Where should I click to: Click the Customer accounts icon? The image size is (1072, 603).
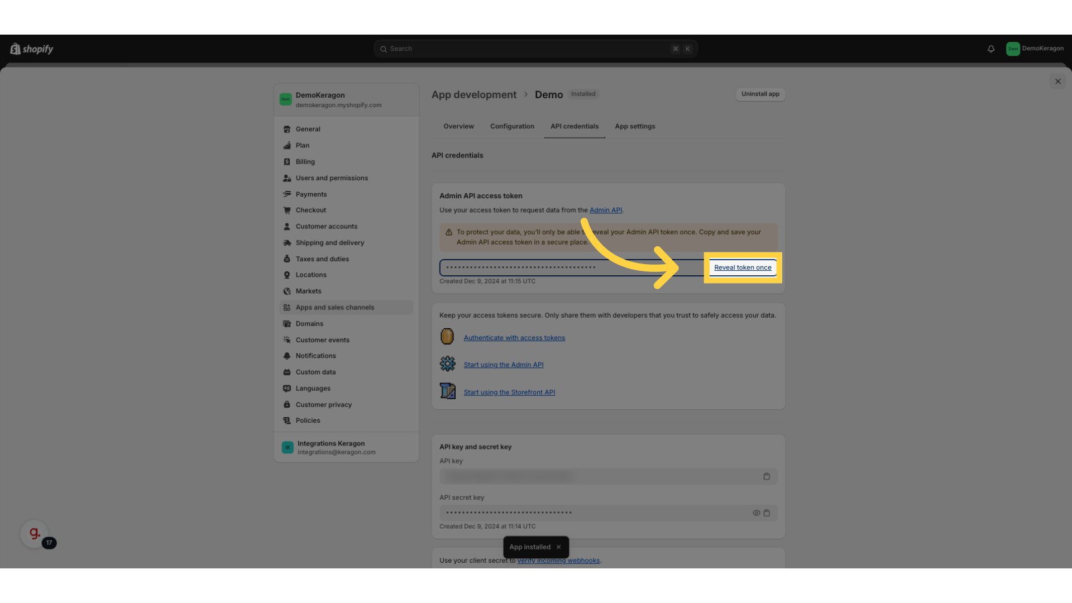click(x=287, y=227)
